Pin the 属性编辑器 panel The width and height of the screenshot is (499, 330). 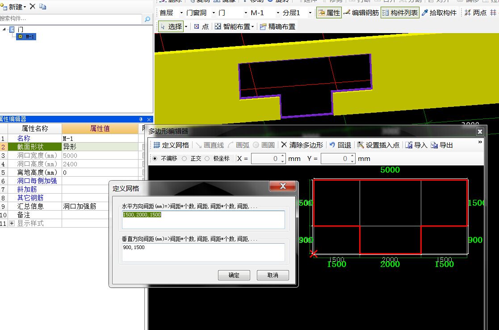coord(141,119)
